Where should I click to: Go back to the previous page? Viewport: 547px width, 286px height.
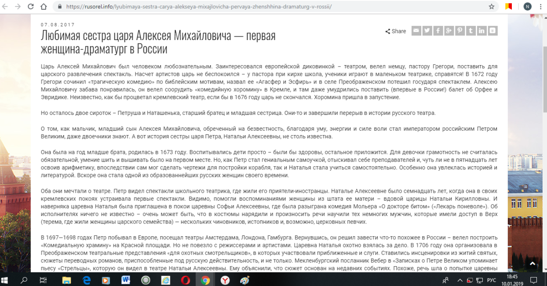6,7
